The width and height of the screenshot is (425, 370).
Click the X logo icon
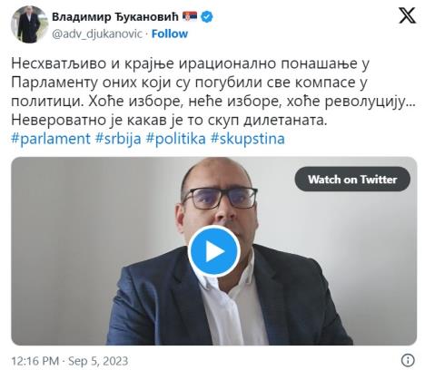407,15
